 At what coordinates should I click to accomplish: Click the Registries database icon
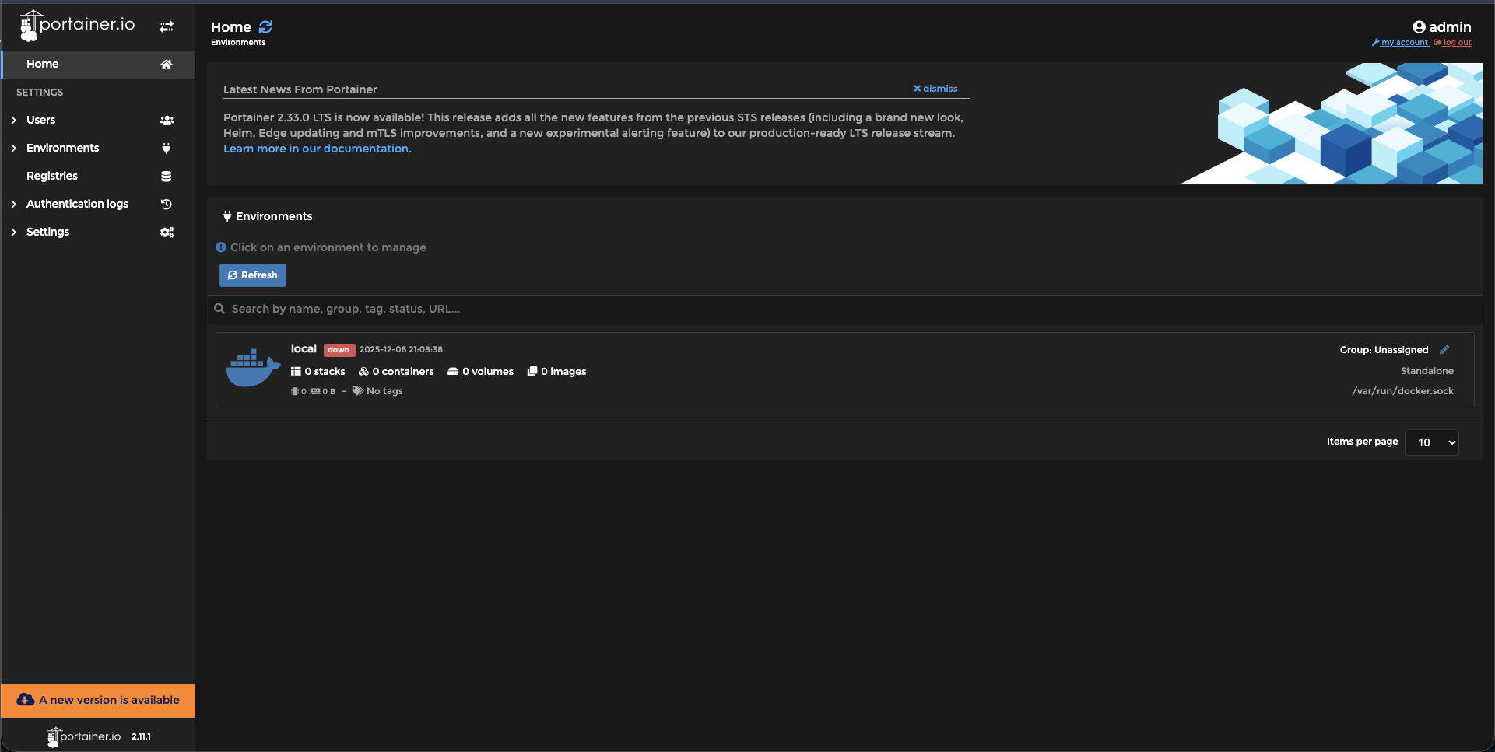click(167, 177)
